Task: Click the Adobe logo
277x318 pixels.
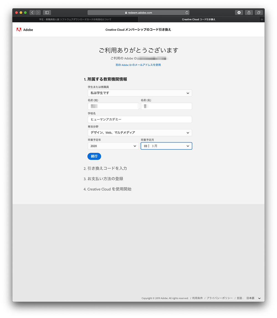Action: [25, 30]
